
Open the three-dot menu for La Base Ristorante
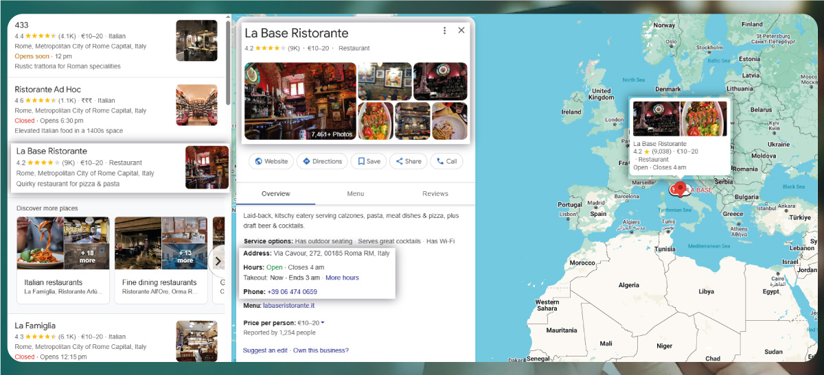445,31
